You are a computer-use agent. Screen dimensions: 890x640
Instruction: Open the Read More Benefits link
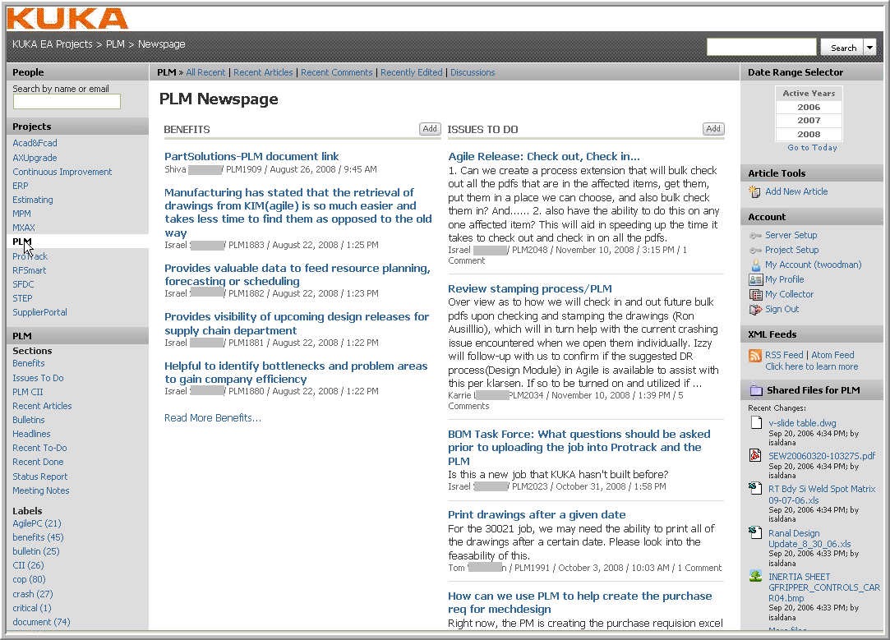coord(213,417)
